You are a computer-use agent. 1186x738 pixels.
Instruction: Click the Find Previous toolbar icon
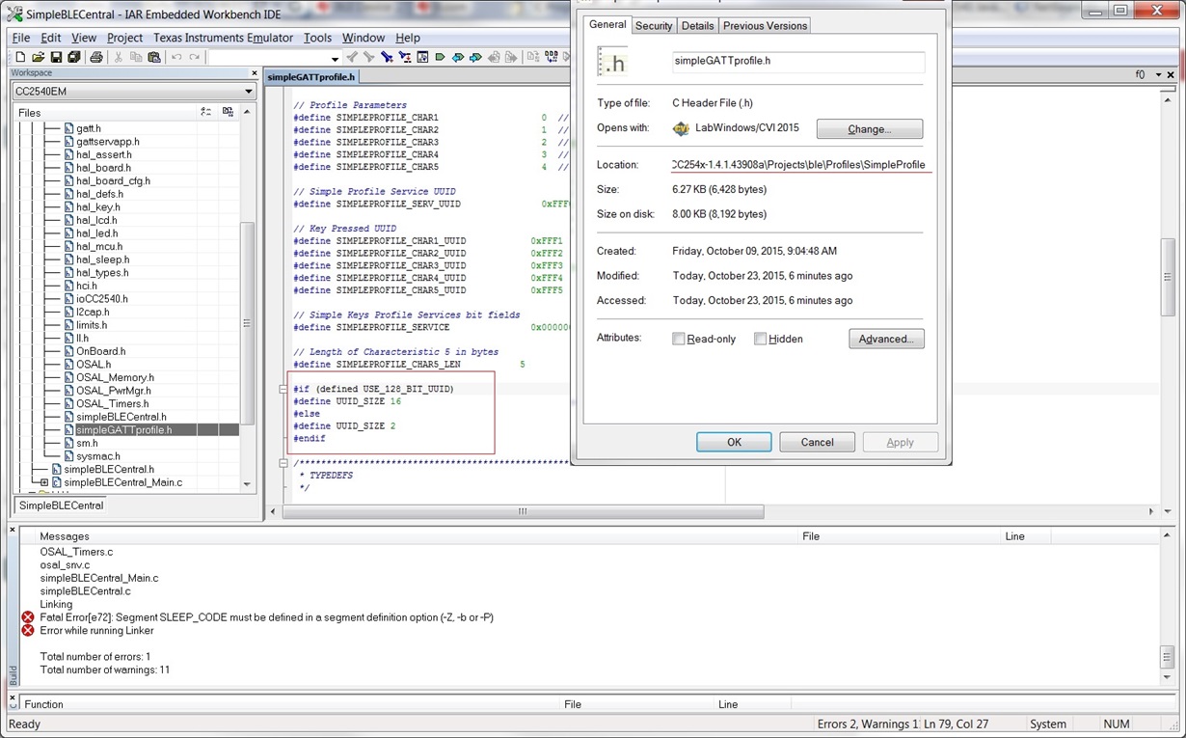(x=352, y=58)
